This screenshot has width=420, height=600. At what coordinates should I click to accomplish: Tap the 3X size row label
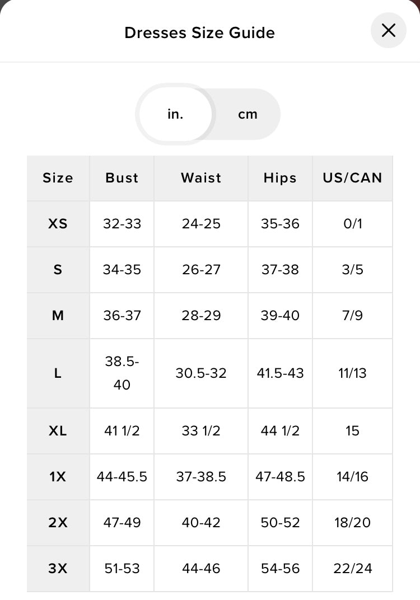coord(58,569)
